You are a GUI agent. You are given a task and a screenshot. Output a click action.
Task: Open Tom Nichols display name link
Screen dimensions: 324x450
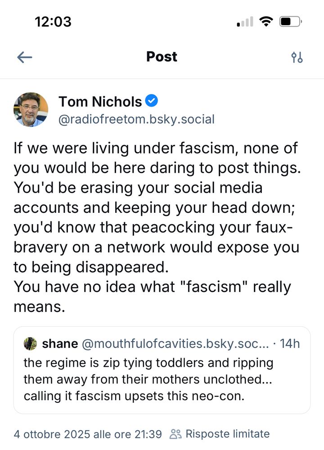click(x=100, y=102)
